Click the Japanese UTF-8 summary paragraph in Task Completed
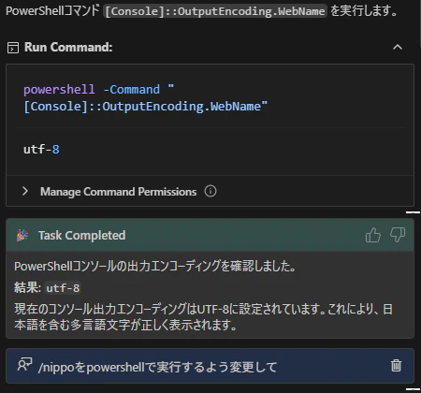Viewport: 421px width, 393px height. pyautogui.click(x=203, y=317)
